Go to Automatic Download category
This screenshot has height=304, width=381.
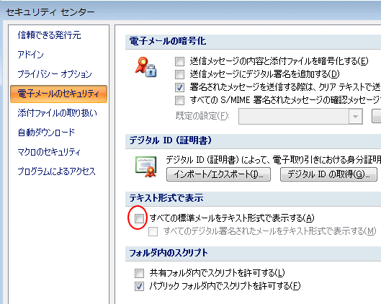click(46, 133)
